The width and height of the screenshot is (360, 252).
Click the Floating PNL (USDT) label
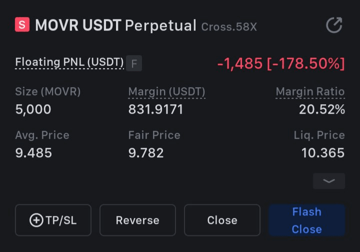point(69,62)
